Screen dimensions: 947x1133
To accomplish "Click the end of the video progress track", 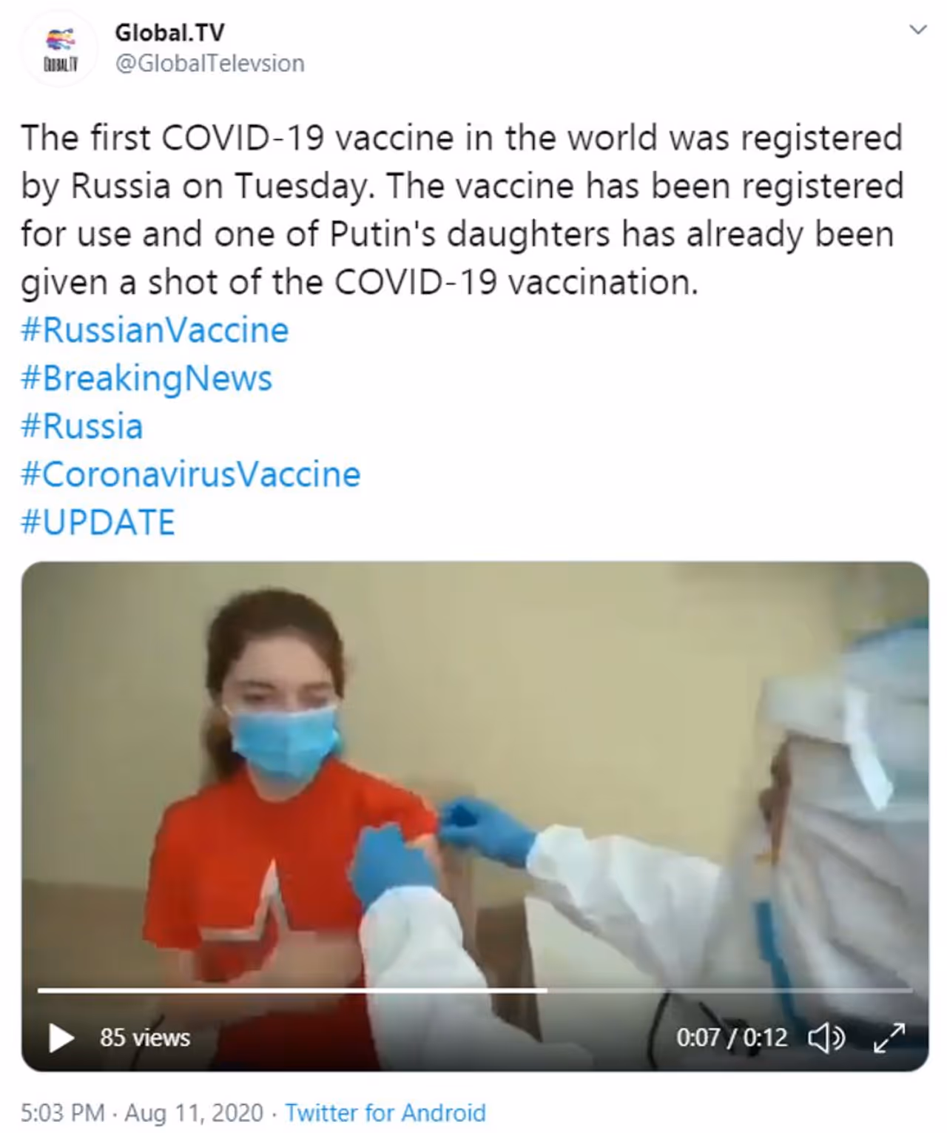I will [x=909, y=989].
